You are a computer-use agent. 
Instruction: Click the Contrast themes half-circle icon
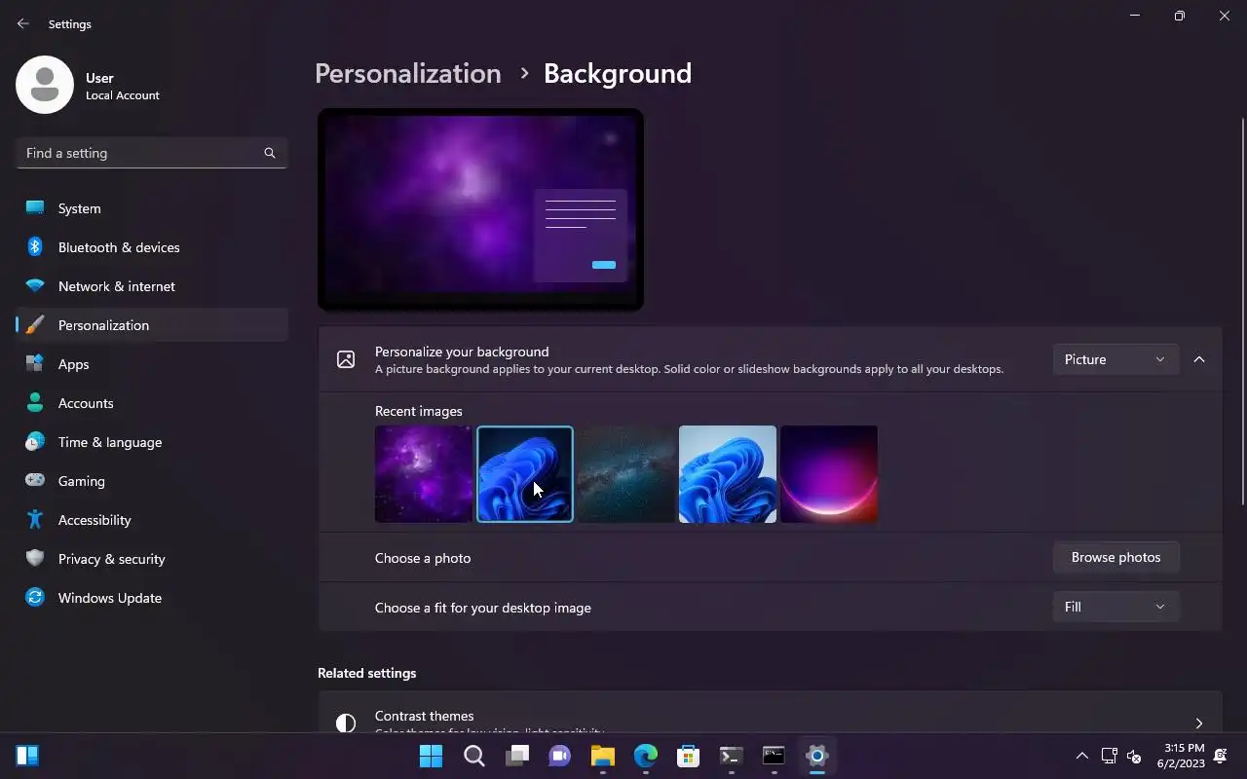[346, 723]
